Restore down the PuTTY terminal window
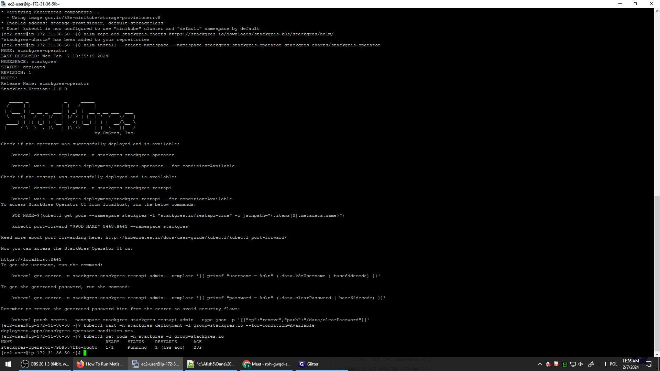 click(x=636, y=4)
